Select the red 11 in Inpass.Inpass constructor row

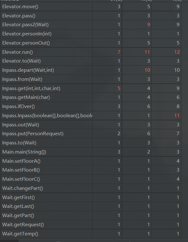[x=177, y=115]
